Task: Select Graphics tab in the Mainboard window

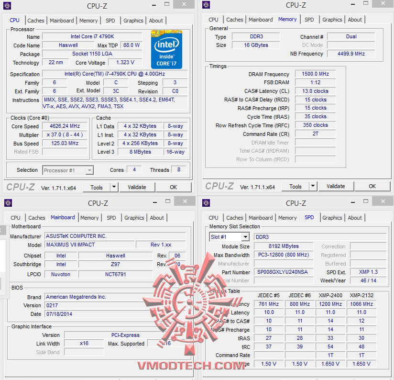Action: [134, 218]
